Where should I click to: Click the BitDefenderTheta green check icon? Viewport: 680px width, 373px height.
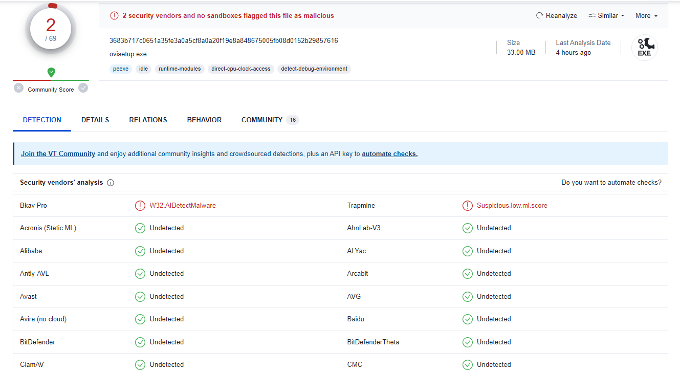(467, 342)
